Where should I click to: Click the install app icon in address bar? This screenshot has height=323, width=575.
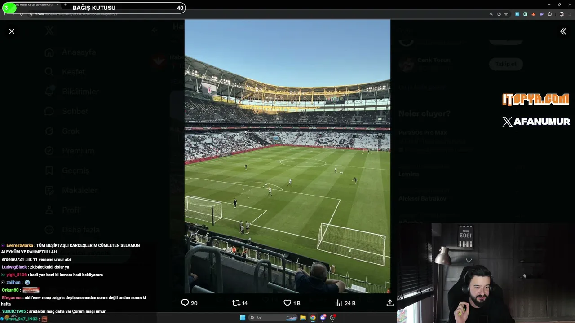pos(499,14)
